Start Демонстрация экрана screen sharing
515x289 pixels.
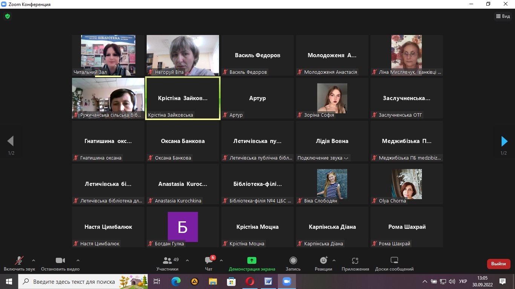click(252, 263)
